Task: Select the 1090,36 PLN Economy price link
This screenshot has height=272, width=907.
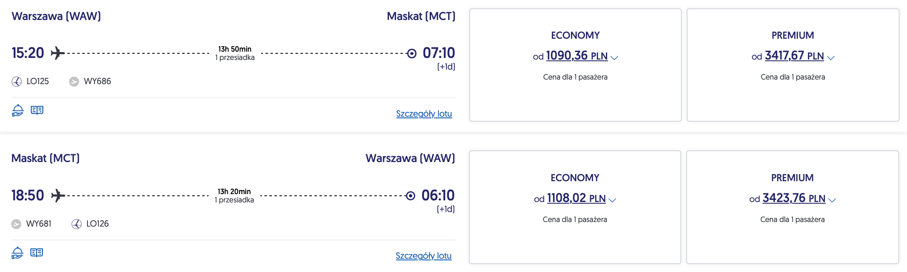Action: 576,56
